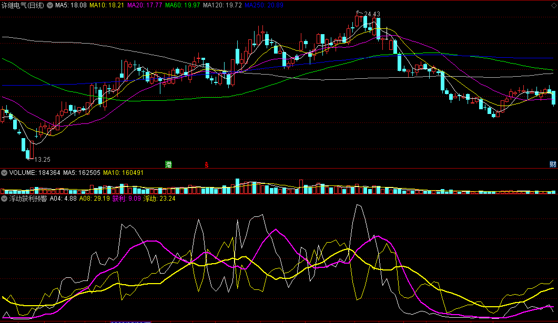This screenshot has height=323, width=558.
Task: Click the 获利: 9.09 value
Action: point(127,199)
